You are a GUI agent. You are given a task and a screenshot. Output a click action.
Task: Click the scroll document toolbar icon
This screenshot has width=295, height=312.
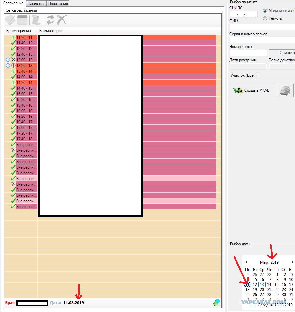(x=36, y=20)
